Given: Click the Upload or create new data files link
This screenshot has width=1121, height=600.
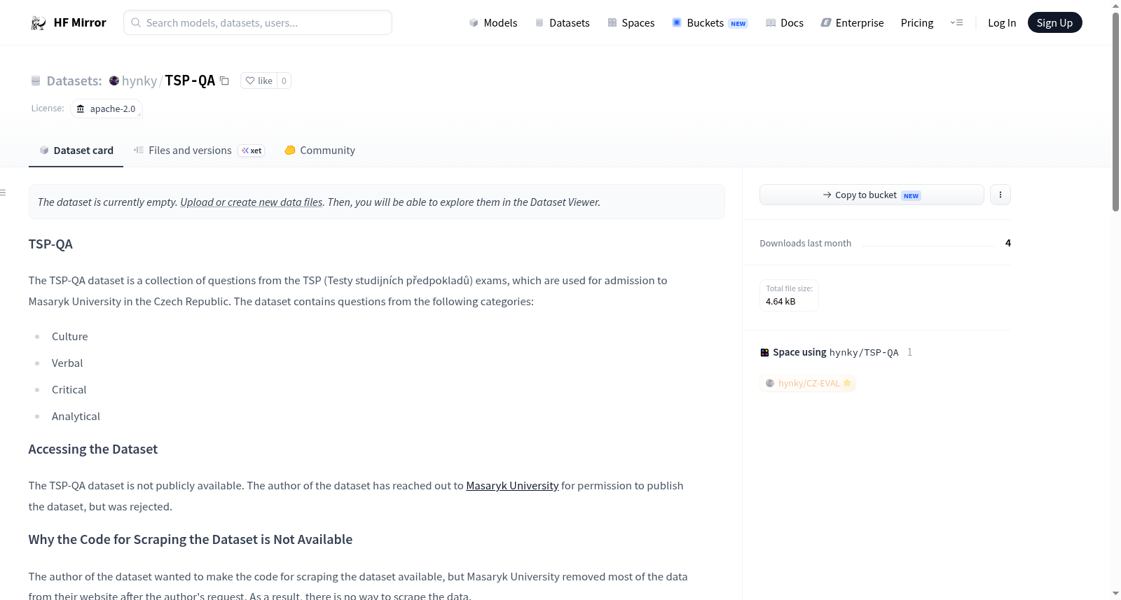Looking at the screenshot, I should (x=252, y=202).
